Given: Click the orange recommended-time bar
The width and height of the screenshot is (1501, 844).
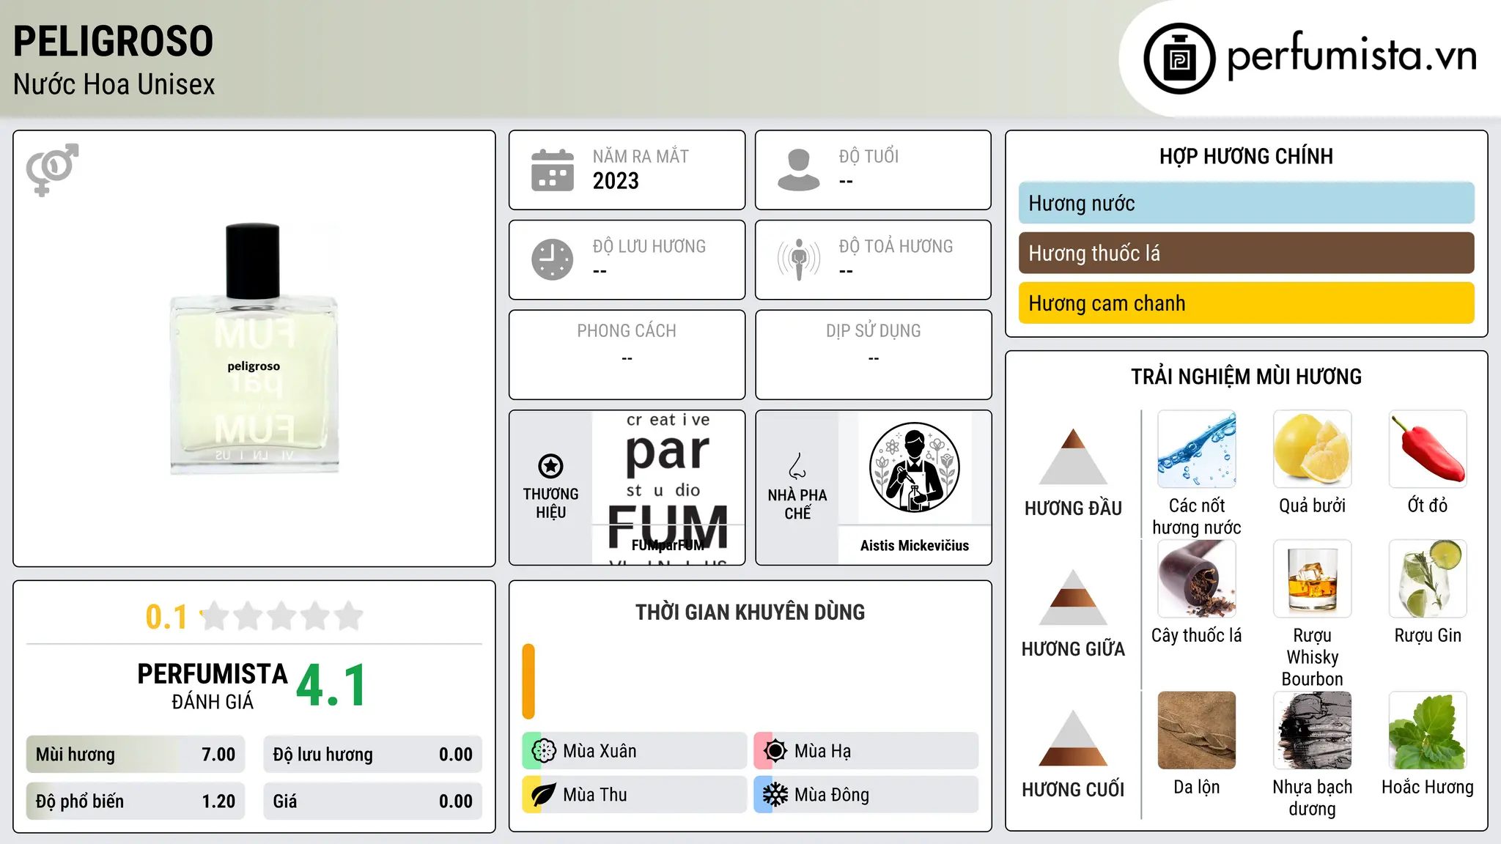Looking at the screenshot, I should pos(528,681).
